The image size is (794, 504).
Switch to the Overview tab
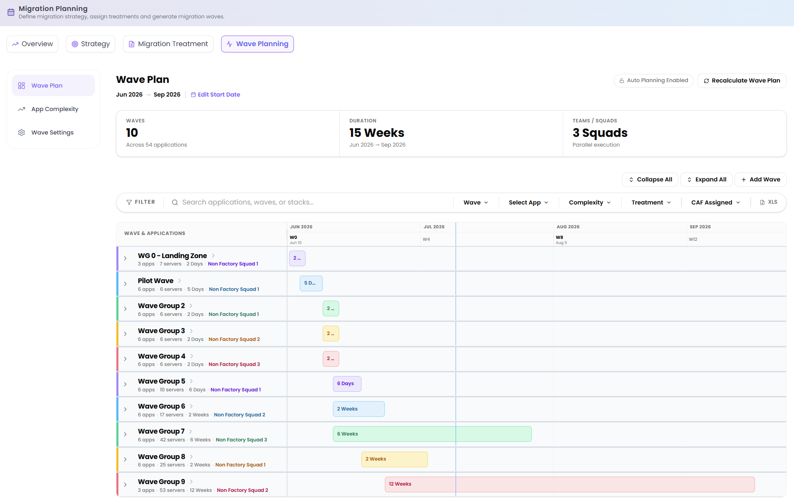pyautogui.click(x=32, y=44)
